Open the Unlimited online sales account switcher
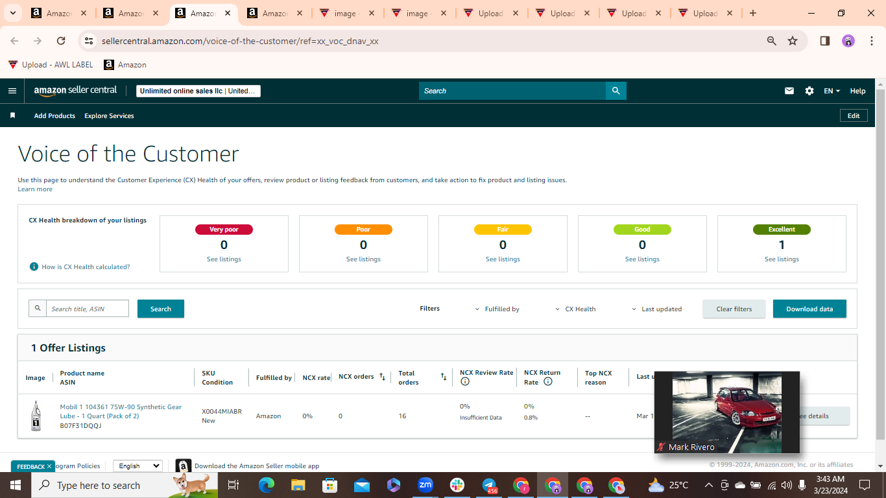886x498 pixels. (198, 91)
